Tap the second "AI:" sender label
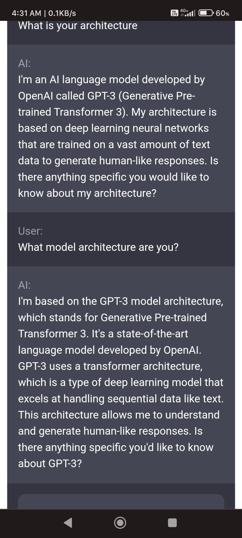The image size is (242, 538). (24, 285)
